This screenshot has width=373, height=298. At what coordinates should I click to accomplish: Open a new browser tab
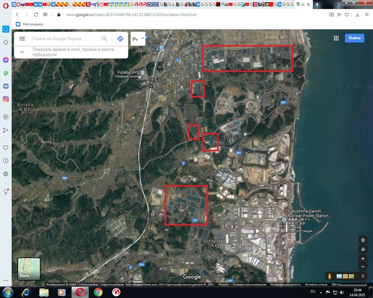point(317,4)
